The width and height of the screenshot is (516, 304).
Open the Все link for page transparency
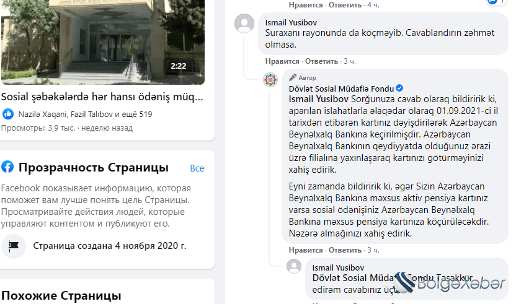click(x=197, y=168)
